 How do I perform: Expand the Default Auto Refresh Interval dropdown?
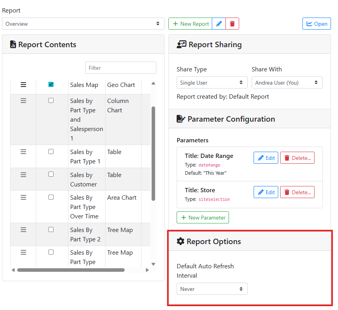point(212,289)
